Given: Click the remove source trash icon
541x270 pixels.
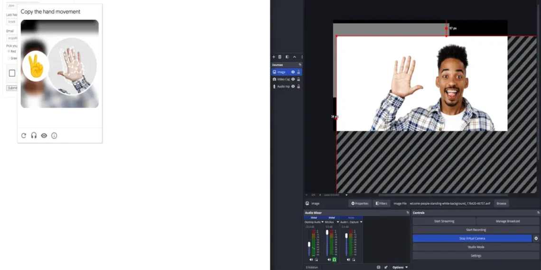Looking at the screenshot, I should [280, 57].
